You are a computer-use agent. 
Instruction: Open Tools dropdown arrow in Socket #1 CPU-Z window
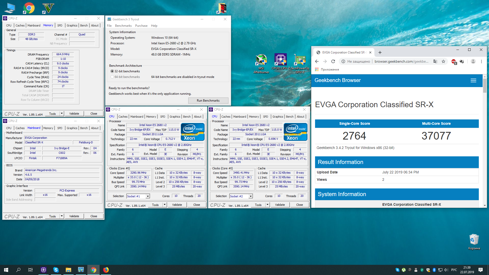click(165, 205)
